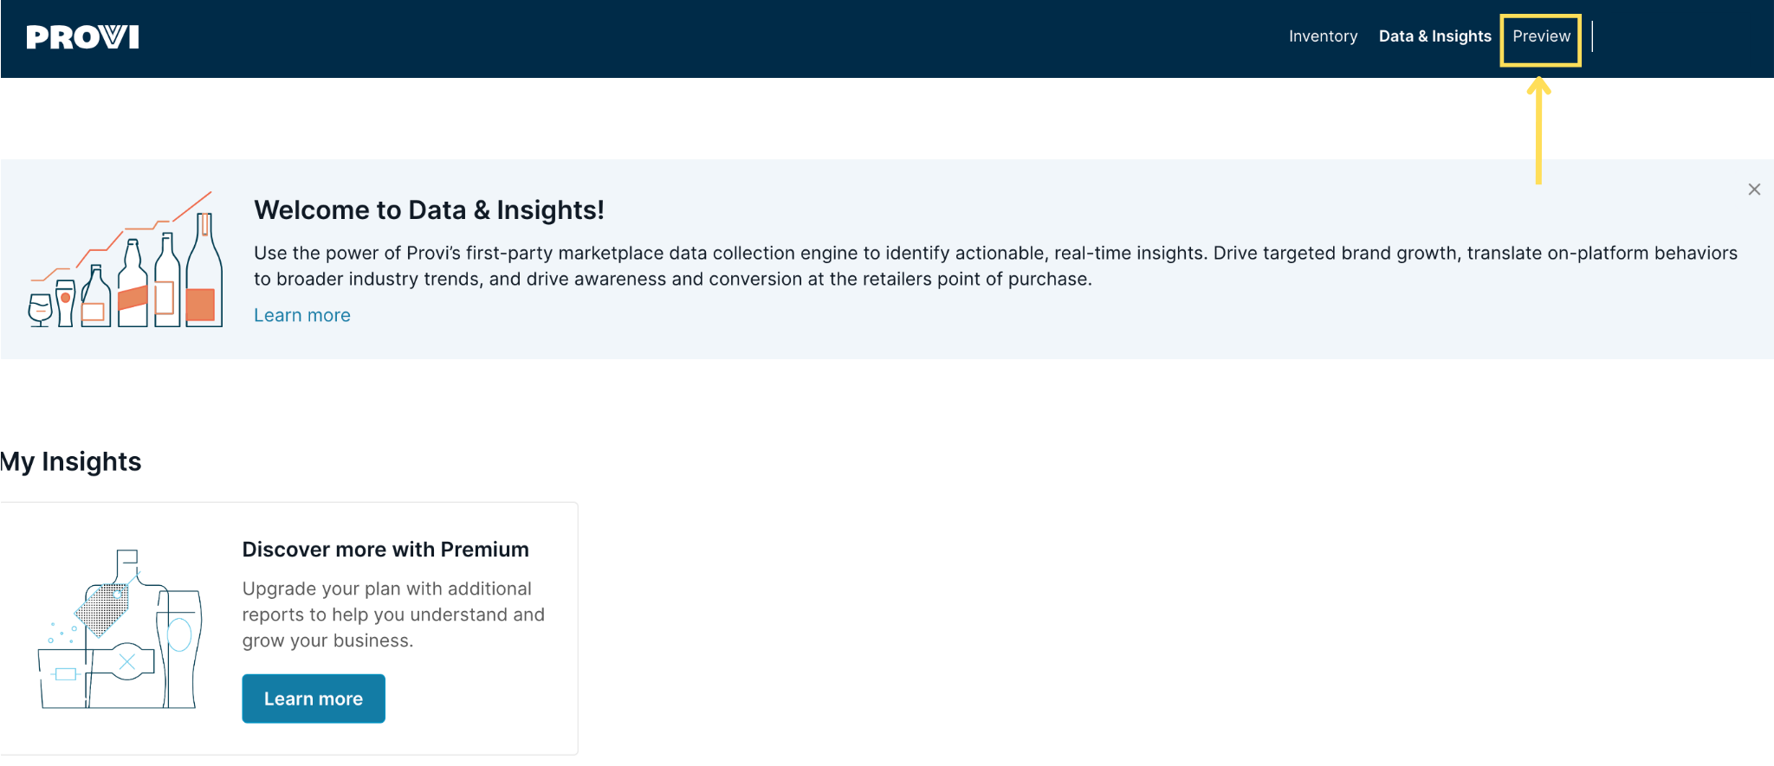Viewport: 1774px width, 766px height.
Task: Click the dotted price tag in Premium illustration
Action: pyautogui.click(x=102, y=610)
